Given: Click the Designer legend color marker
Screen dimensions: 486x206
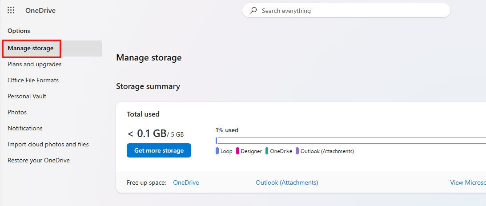Looking at the screenshot, I should pyautogui.click(x=237, y=151).
